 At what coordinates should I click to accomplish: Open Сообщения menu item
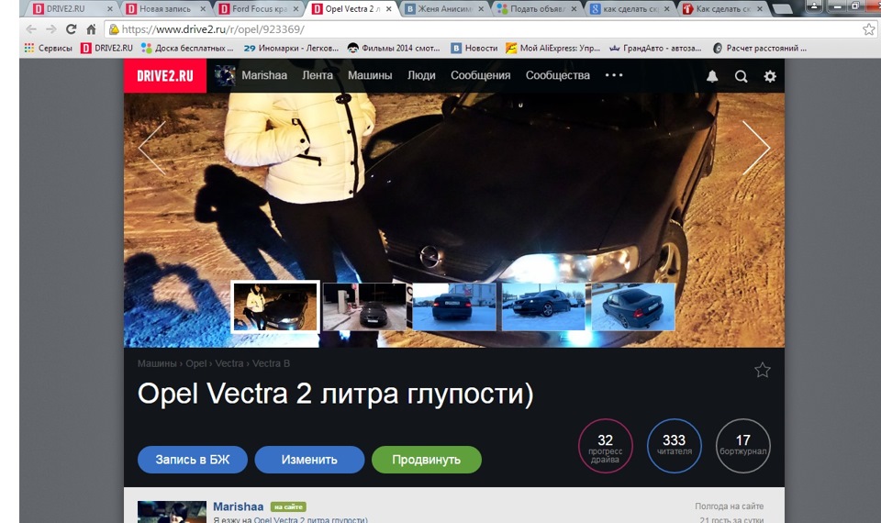click(480, 75)
